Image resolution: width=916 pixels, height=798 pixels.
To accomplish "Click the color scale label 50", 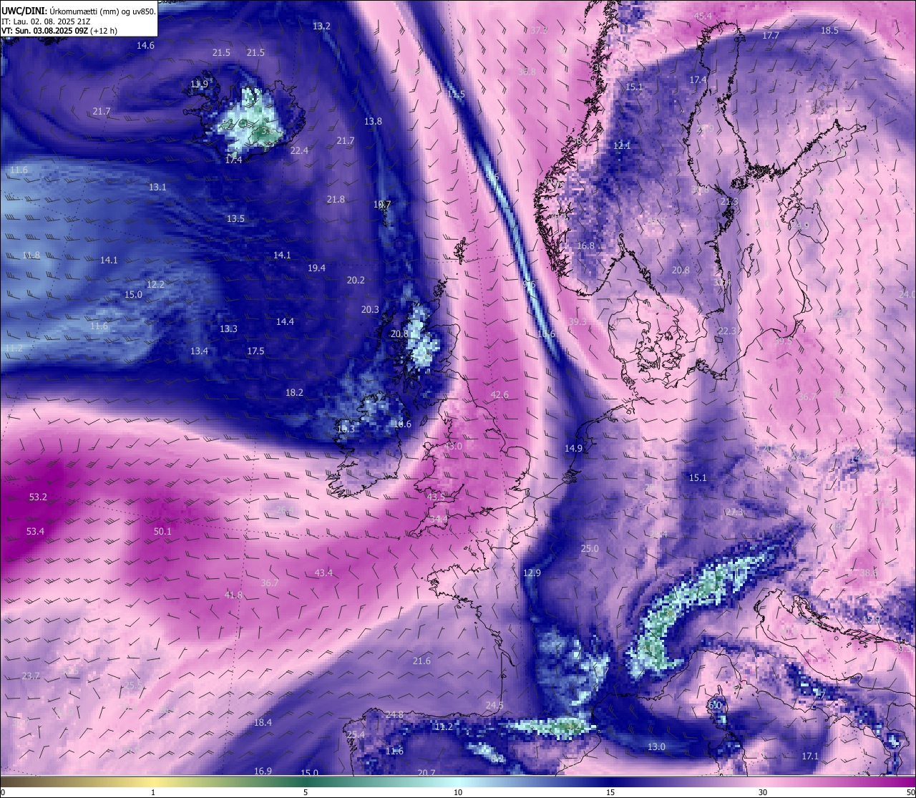I will [910, 792].
